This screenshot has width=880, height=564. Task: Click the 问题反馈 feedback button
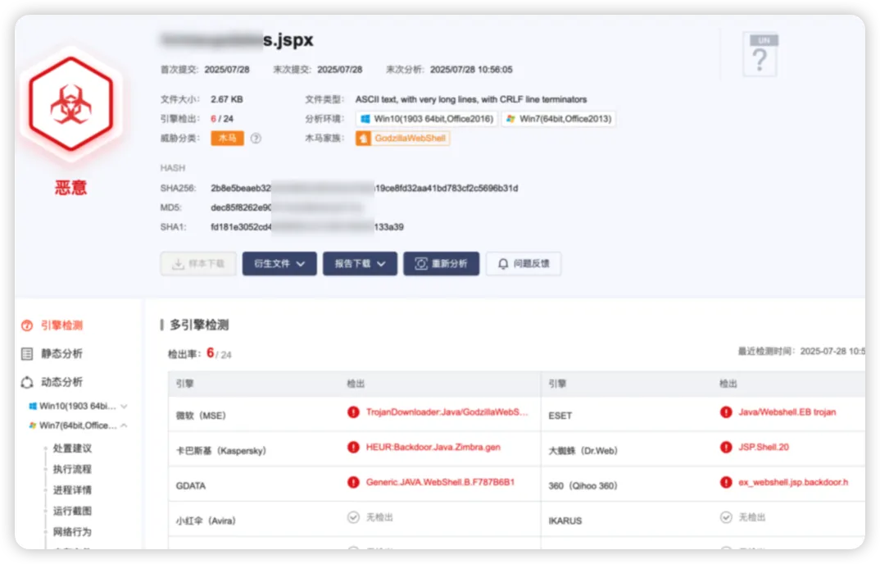pyautogui.click(x=523, y=263)
